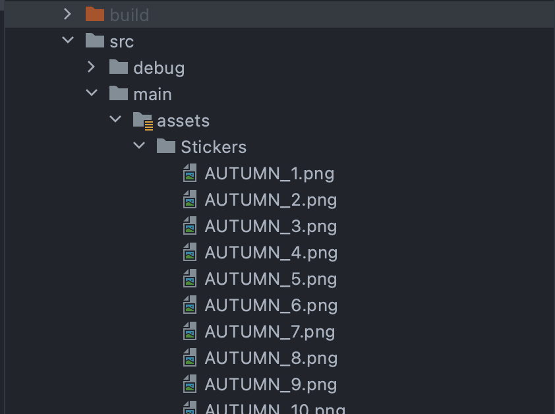The image size is (555, 414).
Task: Click the orange build folder icon
Action: [95, 15]
